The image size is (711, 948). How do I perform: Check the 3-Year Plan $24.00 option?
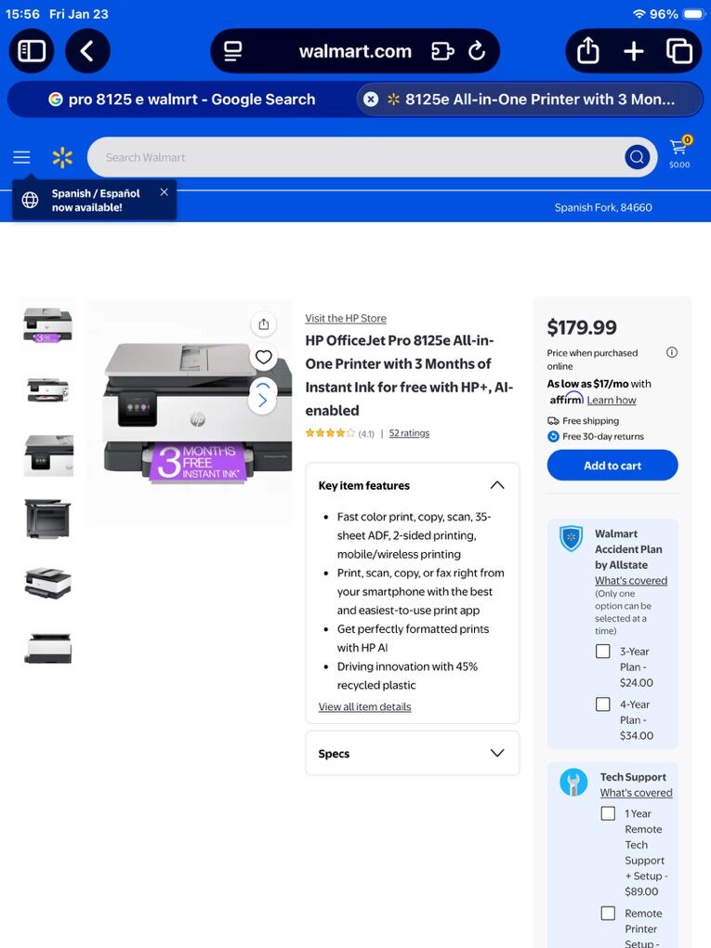click(x=603, y=652)
